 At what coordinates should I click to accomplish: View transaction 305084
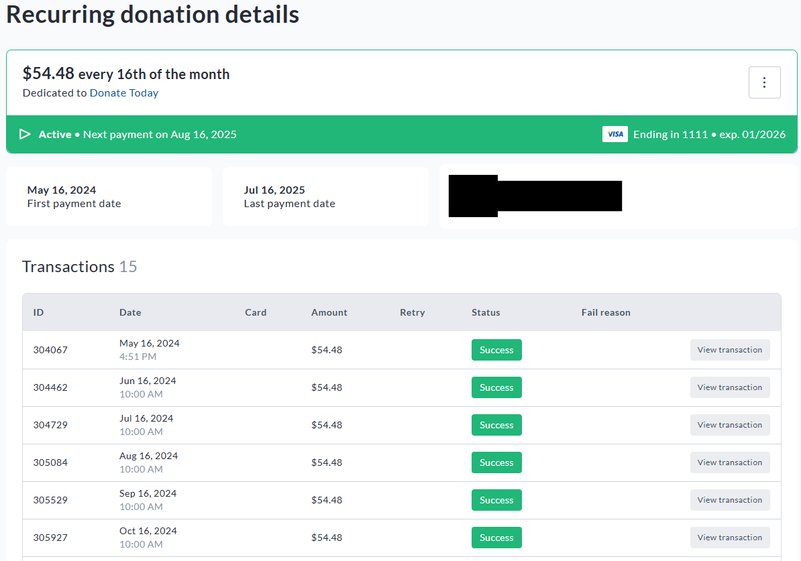tap(729, 462)
